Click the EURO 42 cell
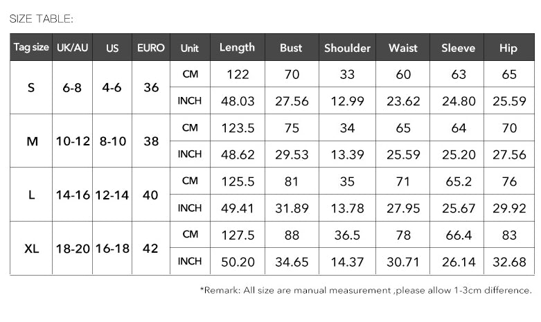 point(151,248)
